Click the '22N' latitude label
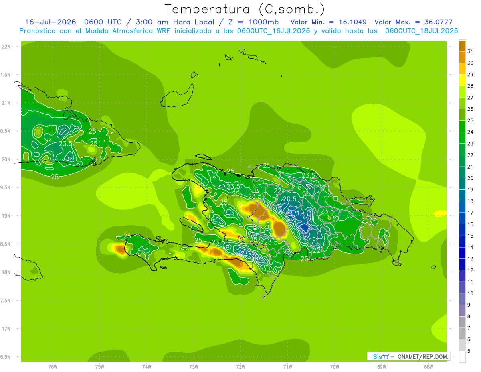Screen dimensions: 481x372 [x=6, y=47]
